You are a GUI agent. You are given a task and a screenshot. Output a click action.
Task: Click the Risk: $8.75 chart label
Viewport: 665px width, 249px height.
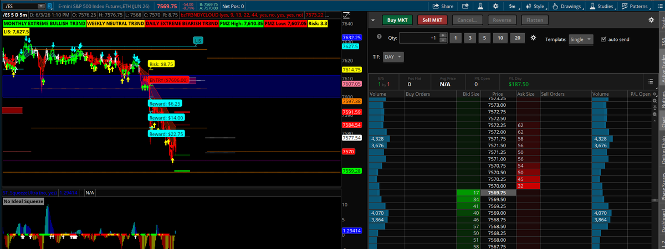coord(161,64)
